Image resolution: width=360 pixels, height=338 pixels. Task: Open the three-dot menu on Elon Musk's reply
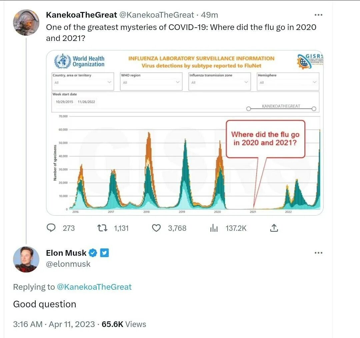click(x=318, y=253)
